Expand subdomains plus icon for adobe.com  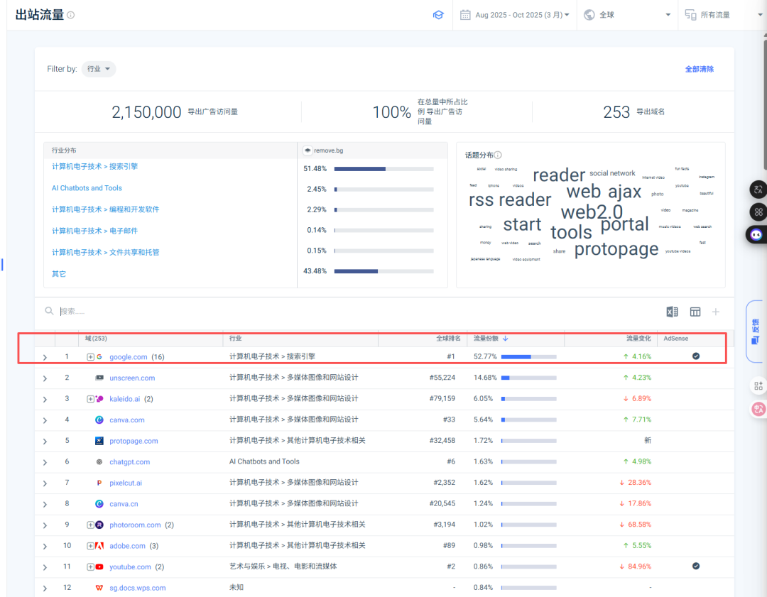[x=90, y=546]
